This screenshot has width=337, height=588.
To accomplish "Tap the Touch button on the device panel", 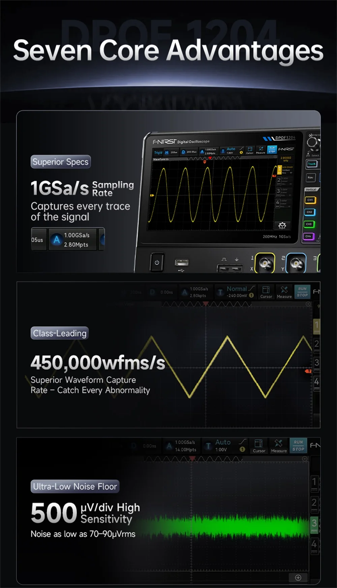I will (x=311, y=164).
